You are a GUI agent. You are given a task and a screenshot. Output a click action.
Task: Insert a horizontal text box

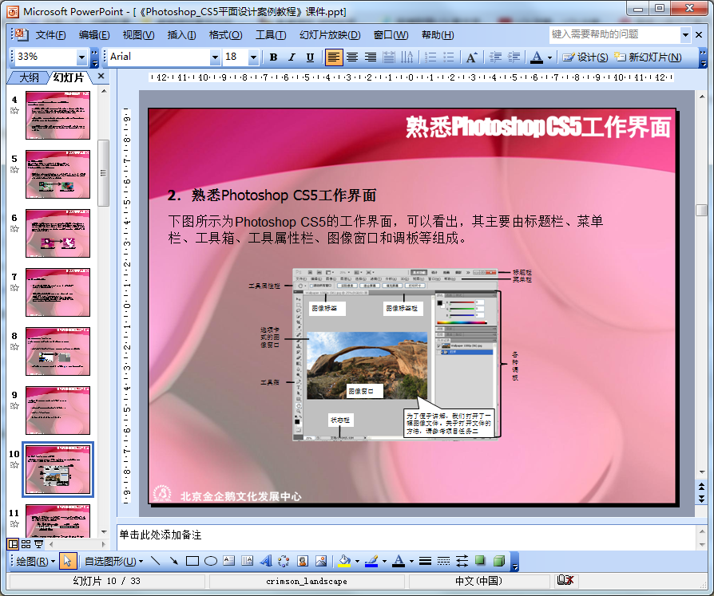(x=229, y=561)
